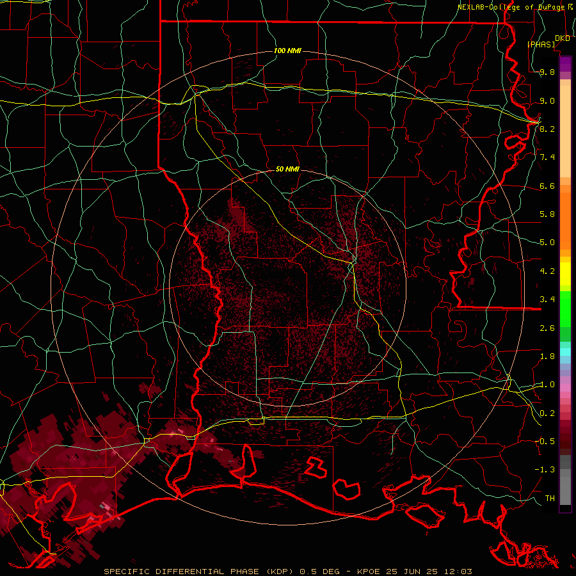The height and width of the screenshot is (576, 576).
Task: Click the [PHAS] legend heading
Action: tap(541, 44)
